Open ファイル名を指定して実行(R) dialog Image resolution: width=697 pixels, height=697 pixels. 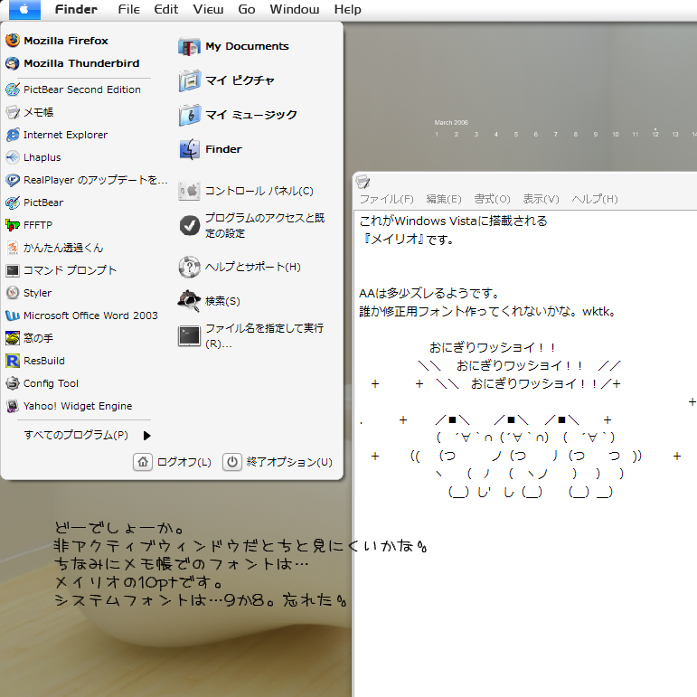click(250, 335)
